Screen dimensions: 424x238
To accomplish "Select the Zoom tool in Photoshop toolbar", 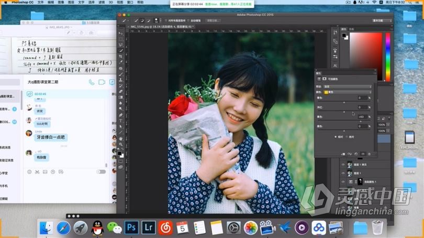I will (120, 144).
